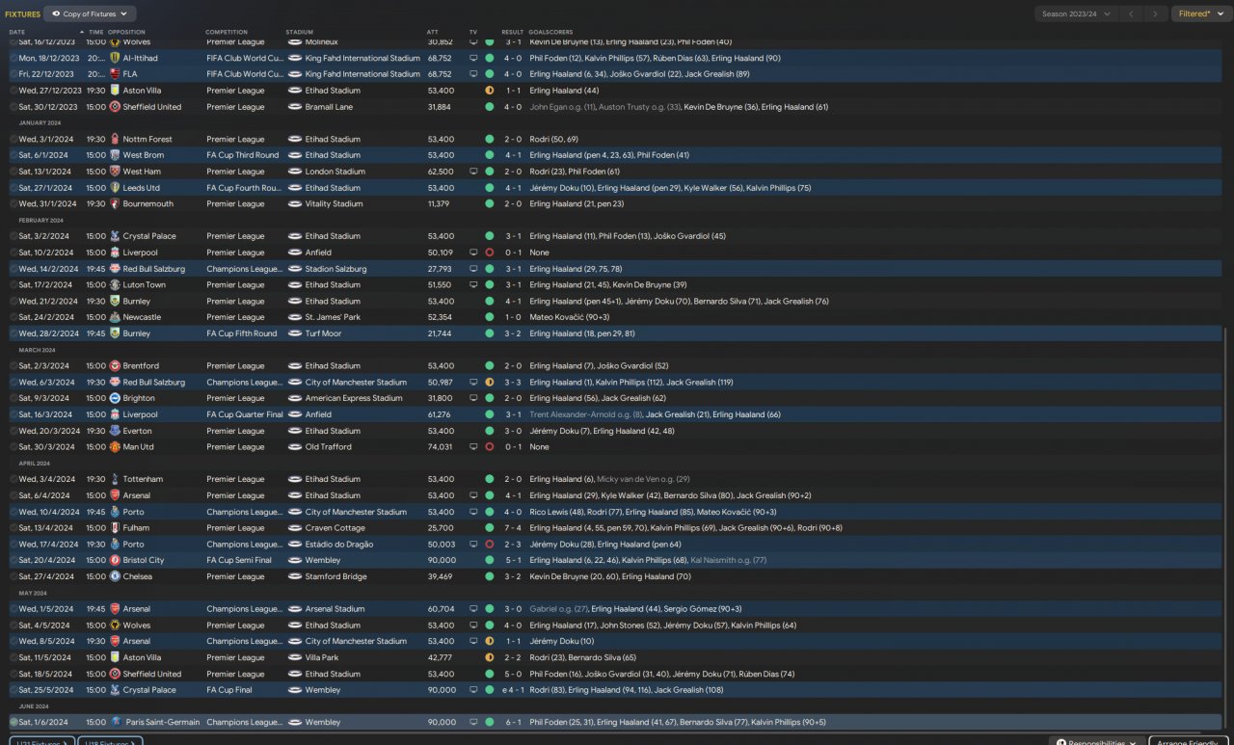Sort fixtures by the Date column header
The image size is (1234, 745).
[17, 32]
